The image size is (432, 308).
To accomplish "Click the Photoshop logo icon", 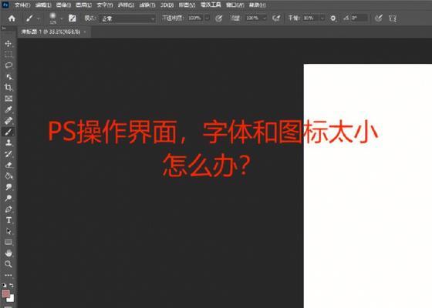I will point(5,5).
